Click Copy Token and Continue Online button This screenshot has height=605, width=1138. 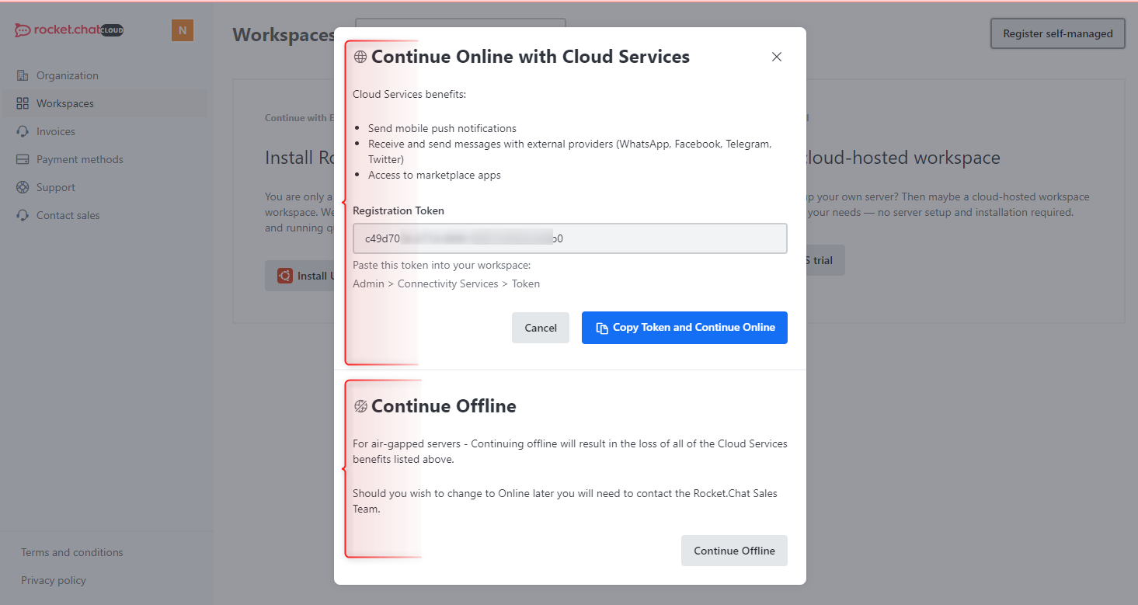[684, 328]
